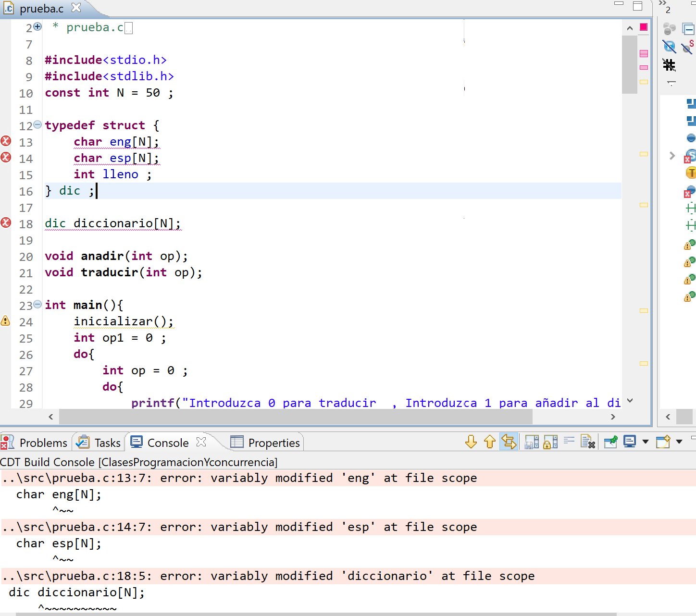Click the 'anadir' function prototype name

click(x=102, y=256)
